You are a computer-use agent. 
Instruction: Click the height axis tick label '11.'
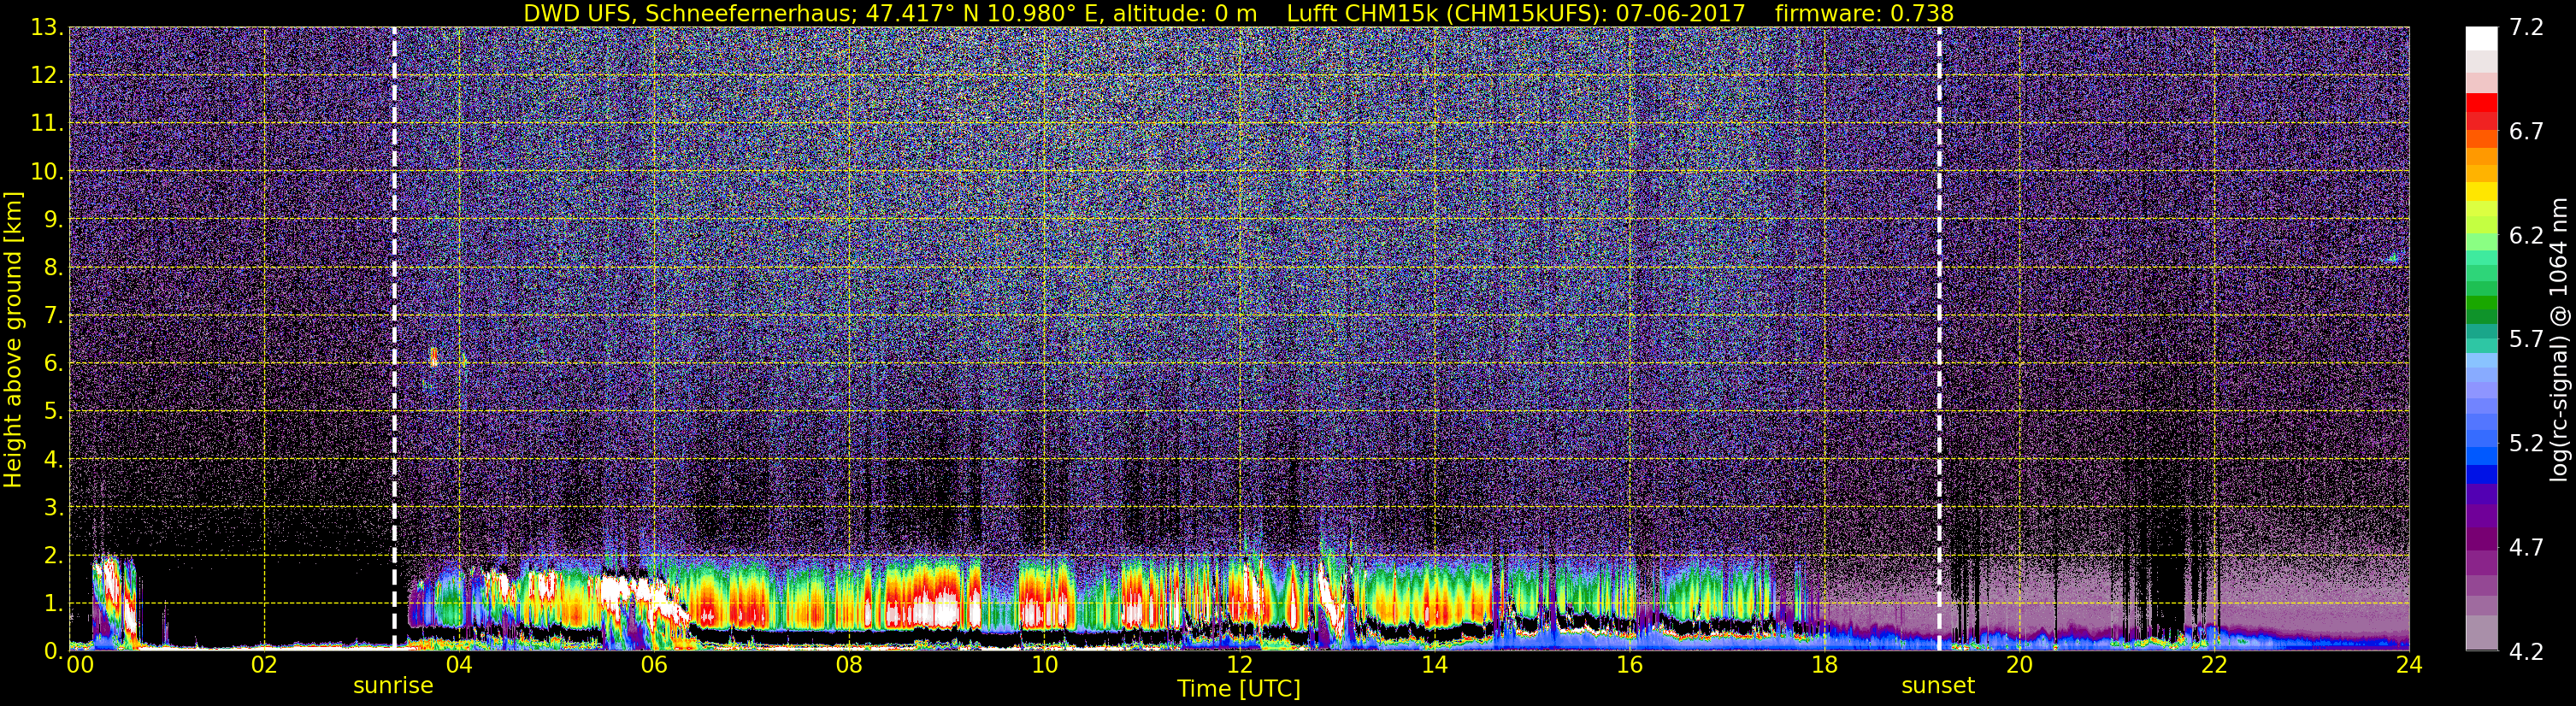click(x=46, y=124)
